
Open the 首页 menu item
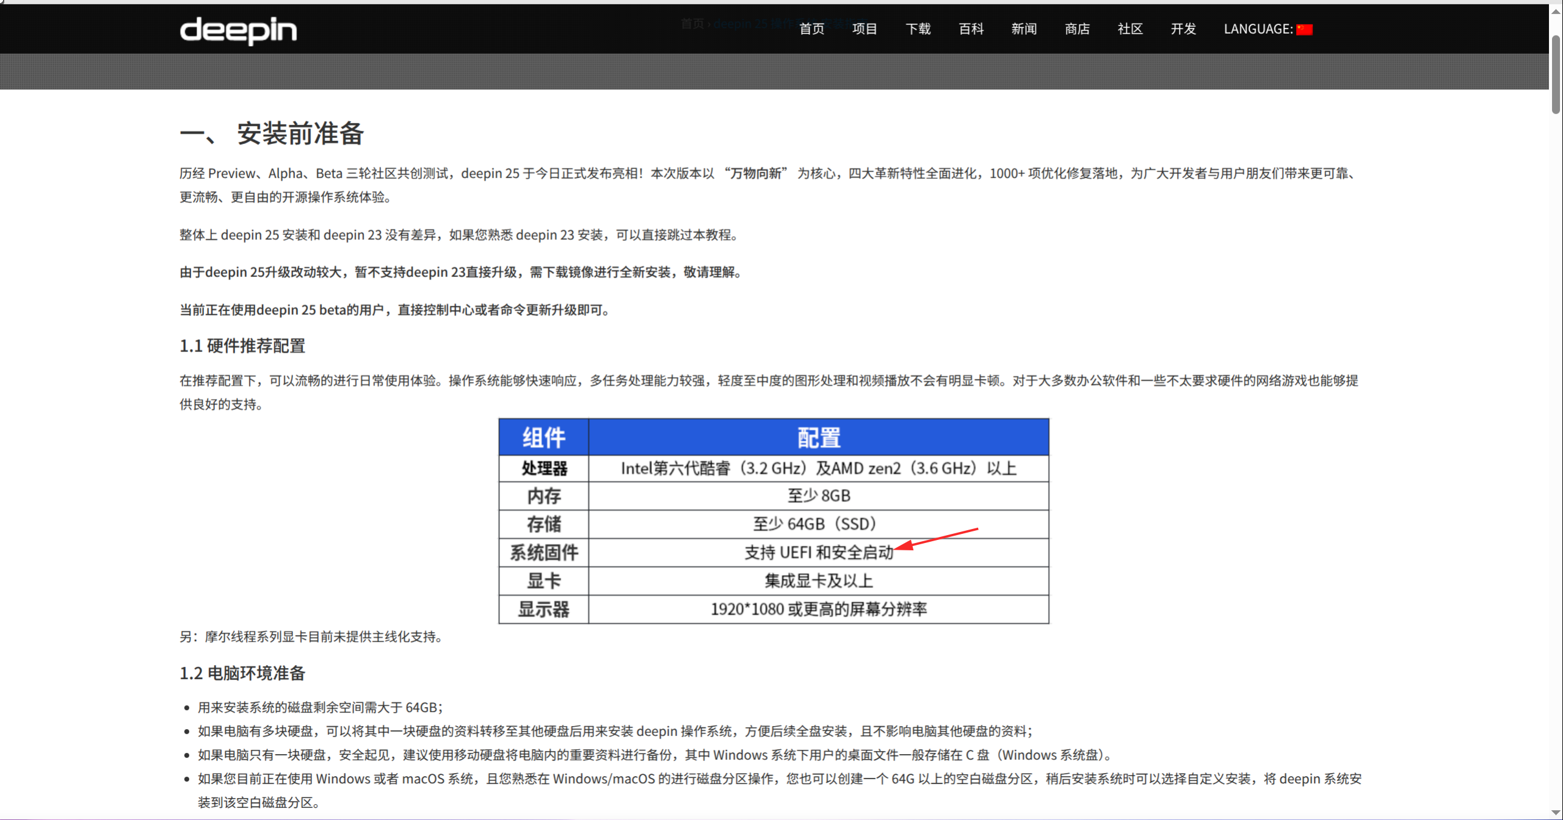click(x=811, y=29)
